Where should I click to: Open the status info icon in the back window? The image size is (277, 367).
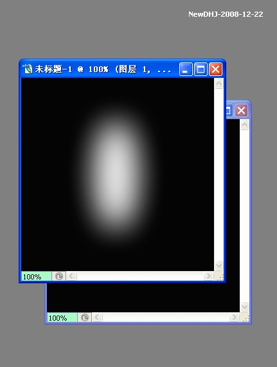click(x=85, y=317)
